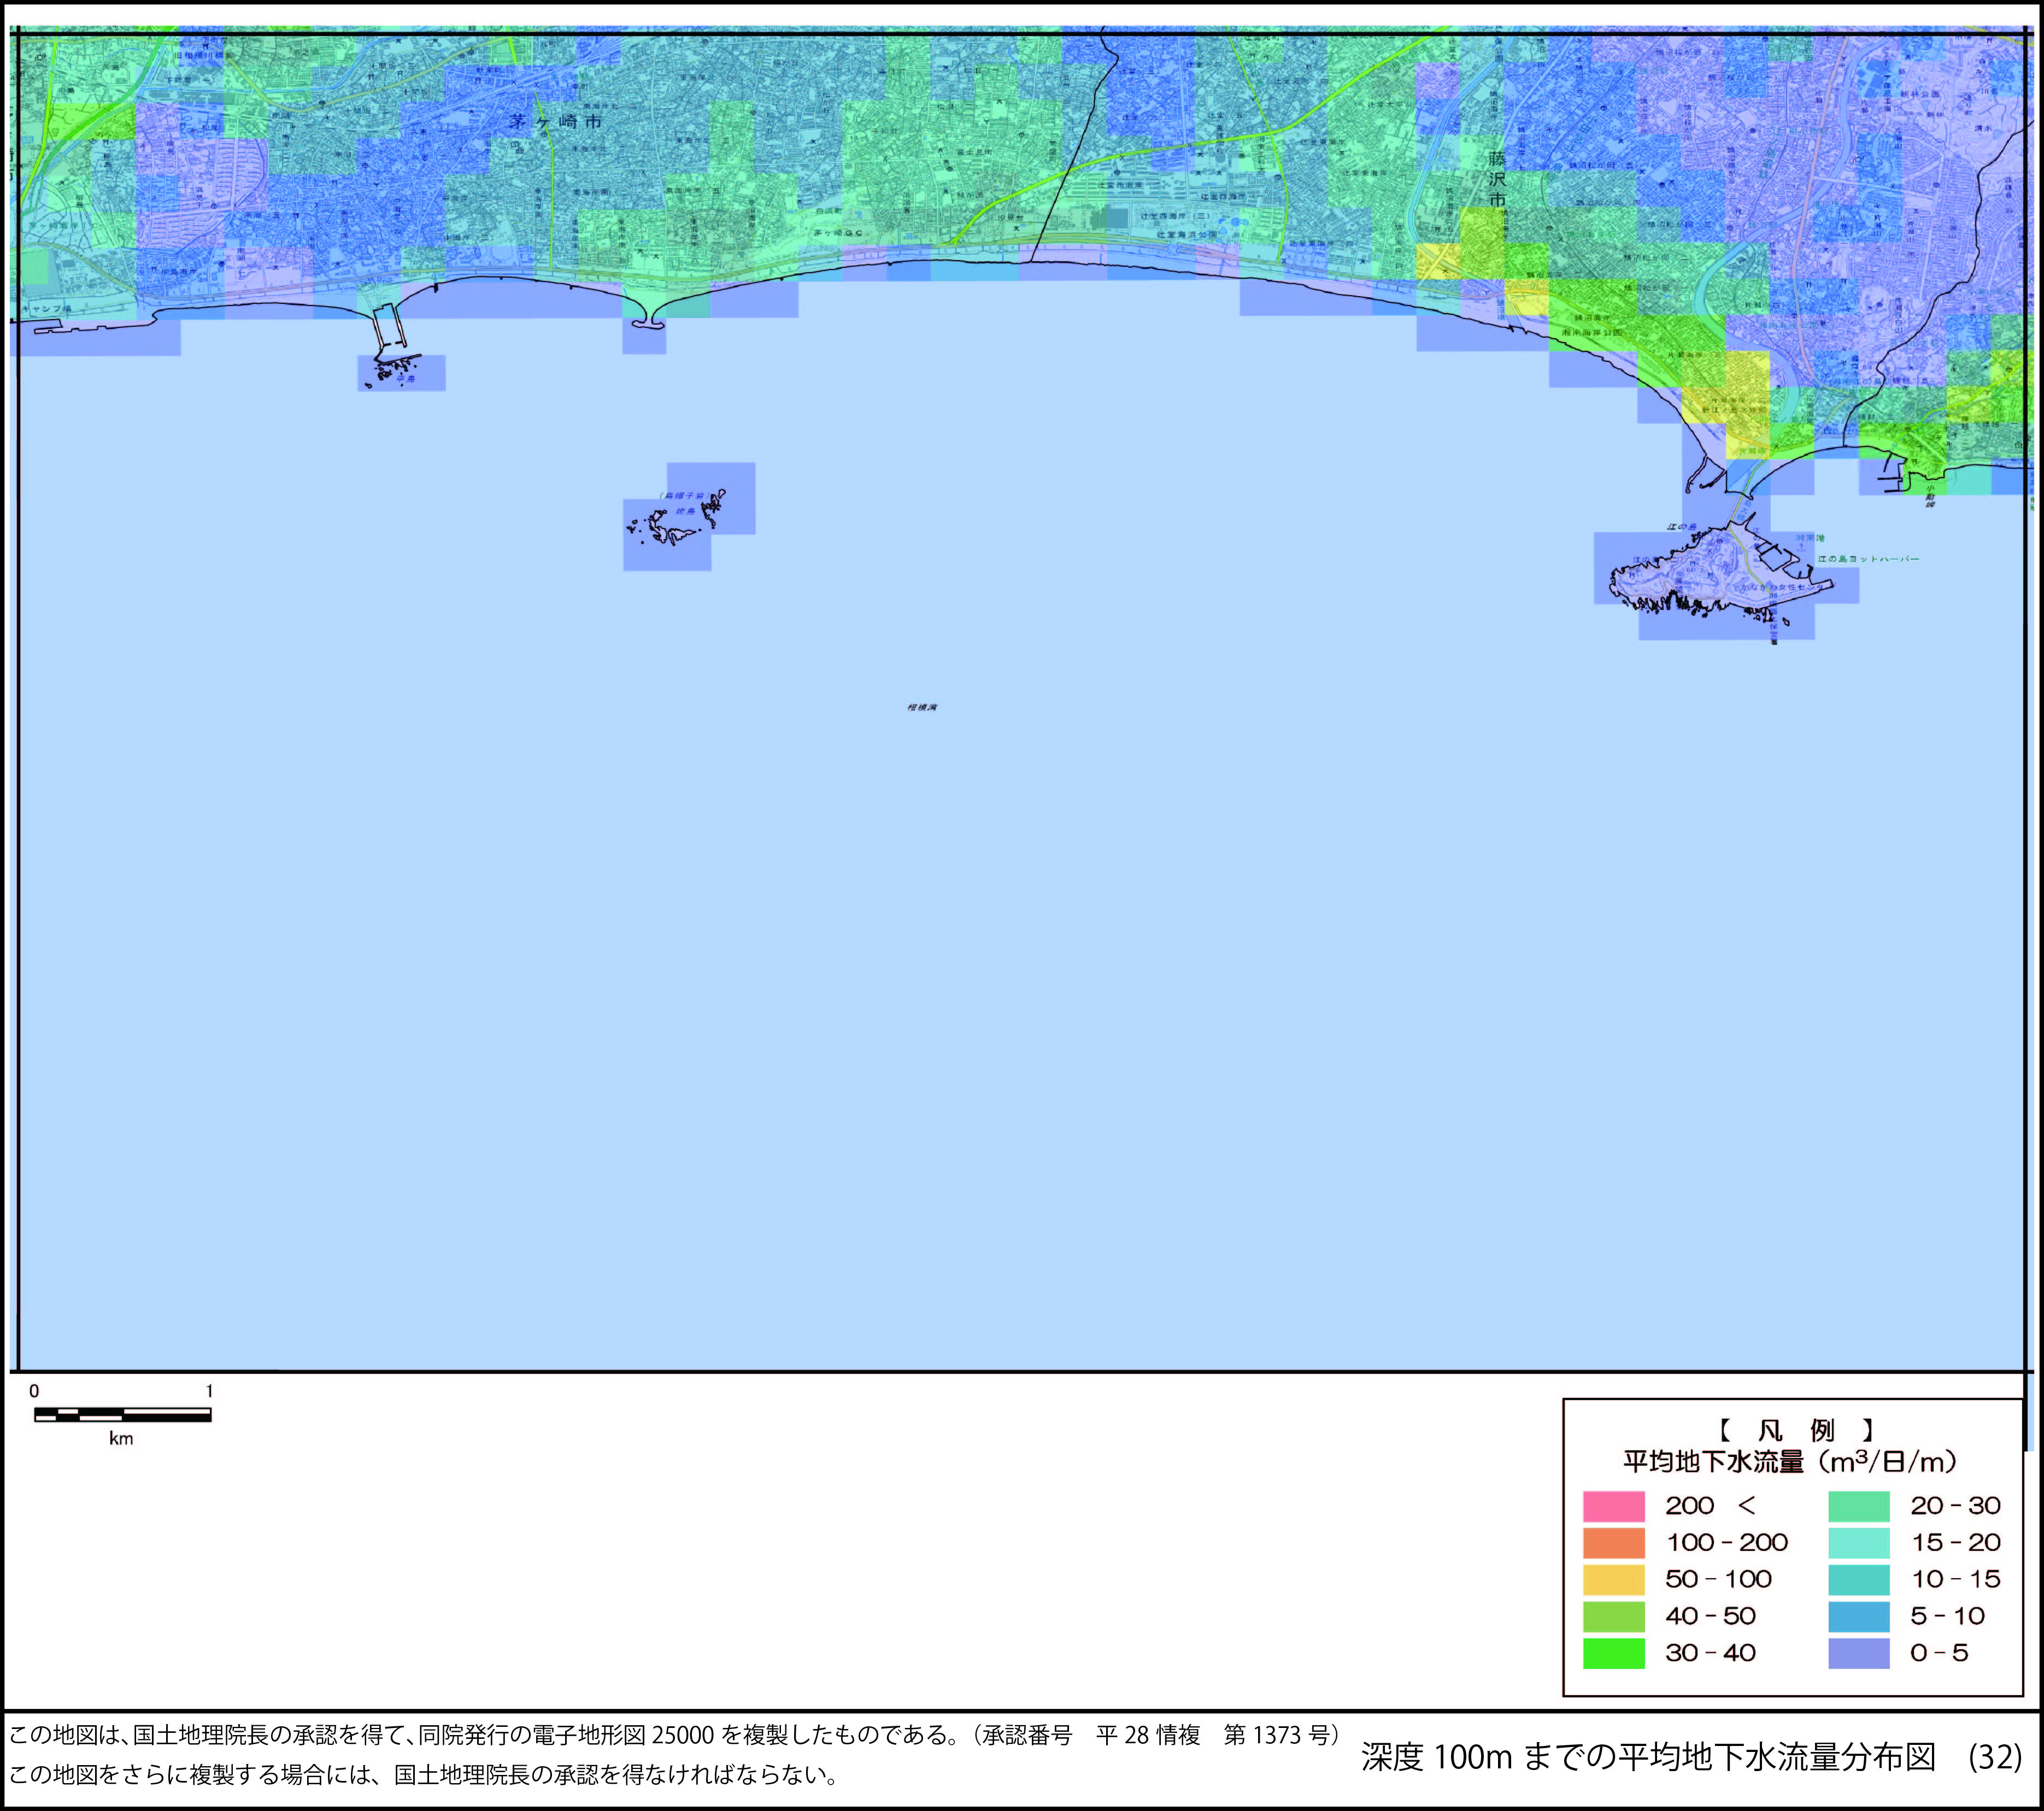This screenshot has height=1811, width=2044.
Task: Click the orange 100-200 legend swatch
Action: coord(1613,1543)
